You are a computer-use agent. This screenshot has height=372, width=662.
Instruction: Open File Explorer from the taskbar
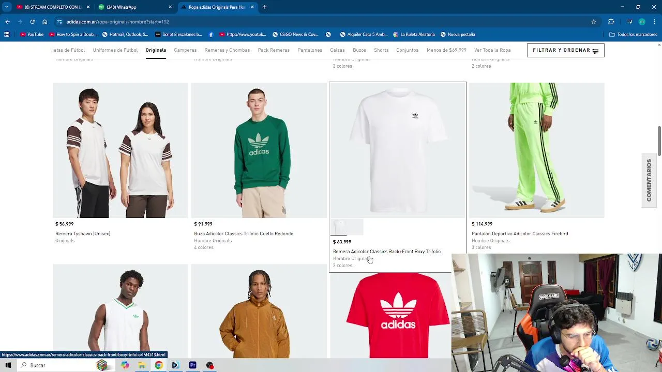click(142, 365)
